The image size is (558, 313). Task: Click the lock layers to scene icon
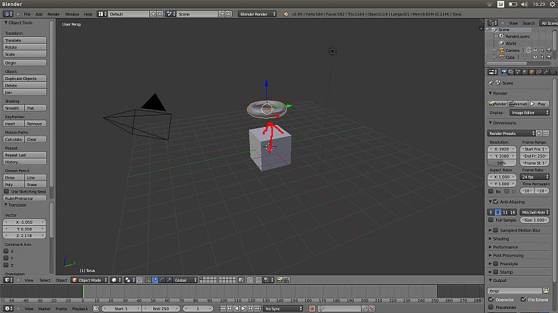pyautogui.click(x=241, y=280)
